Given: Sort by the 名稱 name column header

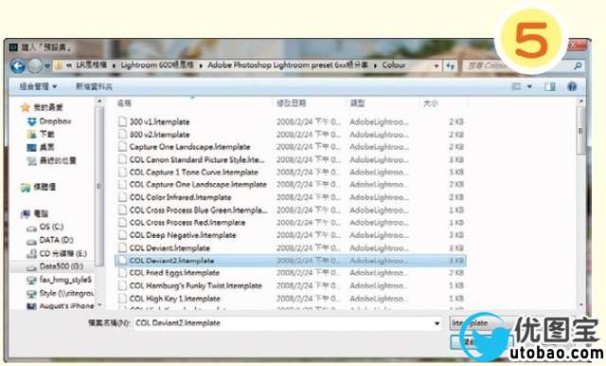Looking at the screenshot, I should pos(124,103).
